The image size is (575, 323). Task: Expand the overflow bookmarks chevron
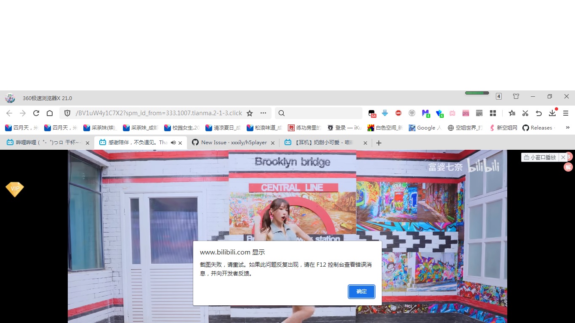click(x=567, y=127)
